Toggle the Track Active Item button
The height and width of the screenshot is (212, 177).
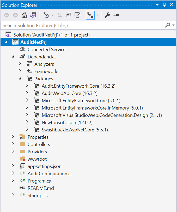pos(90,15)
